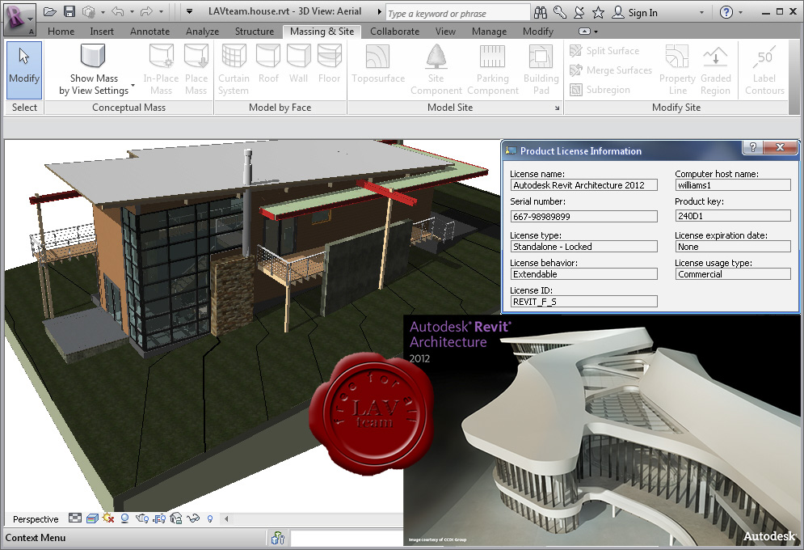Click the Label Contours tool
Viewport: 804px width, 550px height.
[764, 70]
